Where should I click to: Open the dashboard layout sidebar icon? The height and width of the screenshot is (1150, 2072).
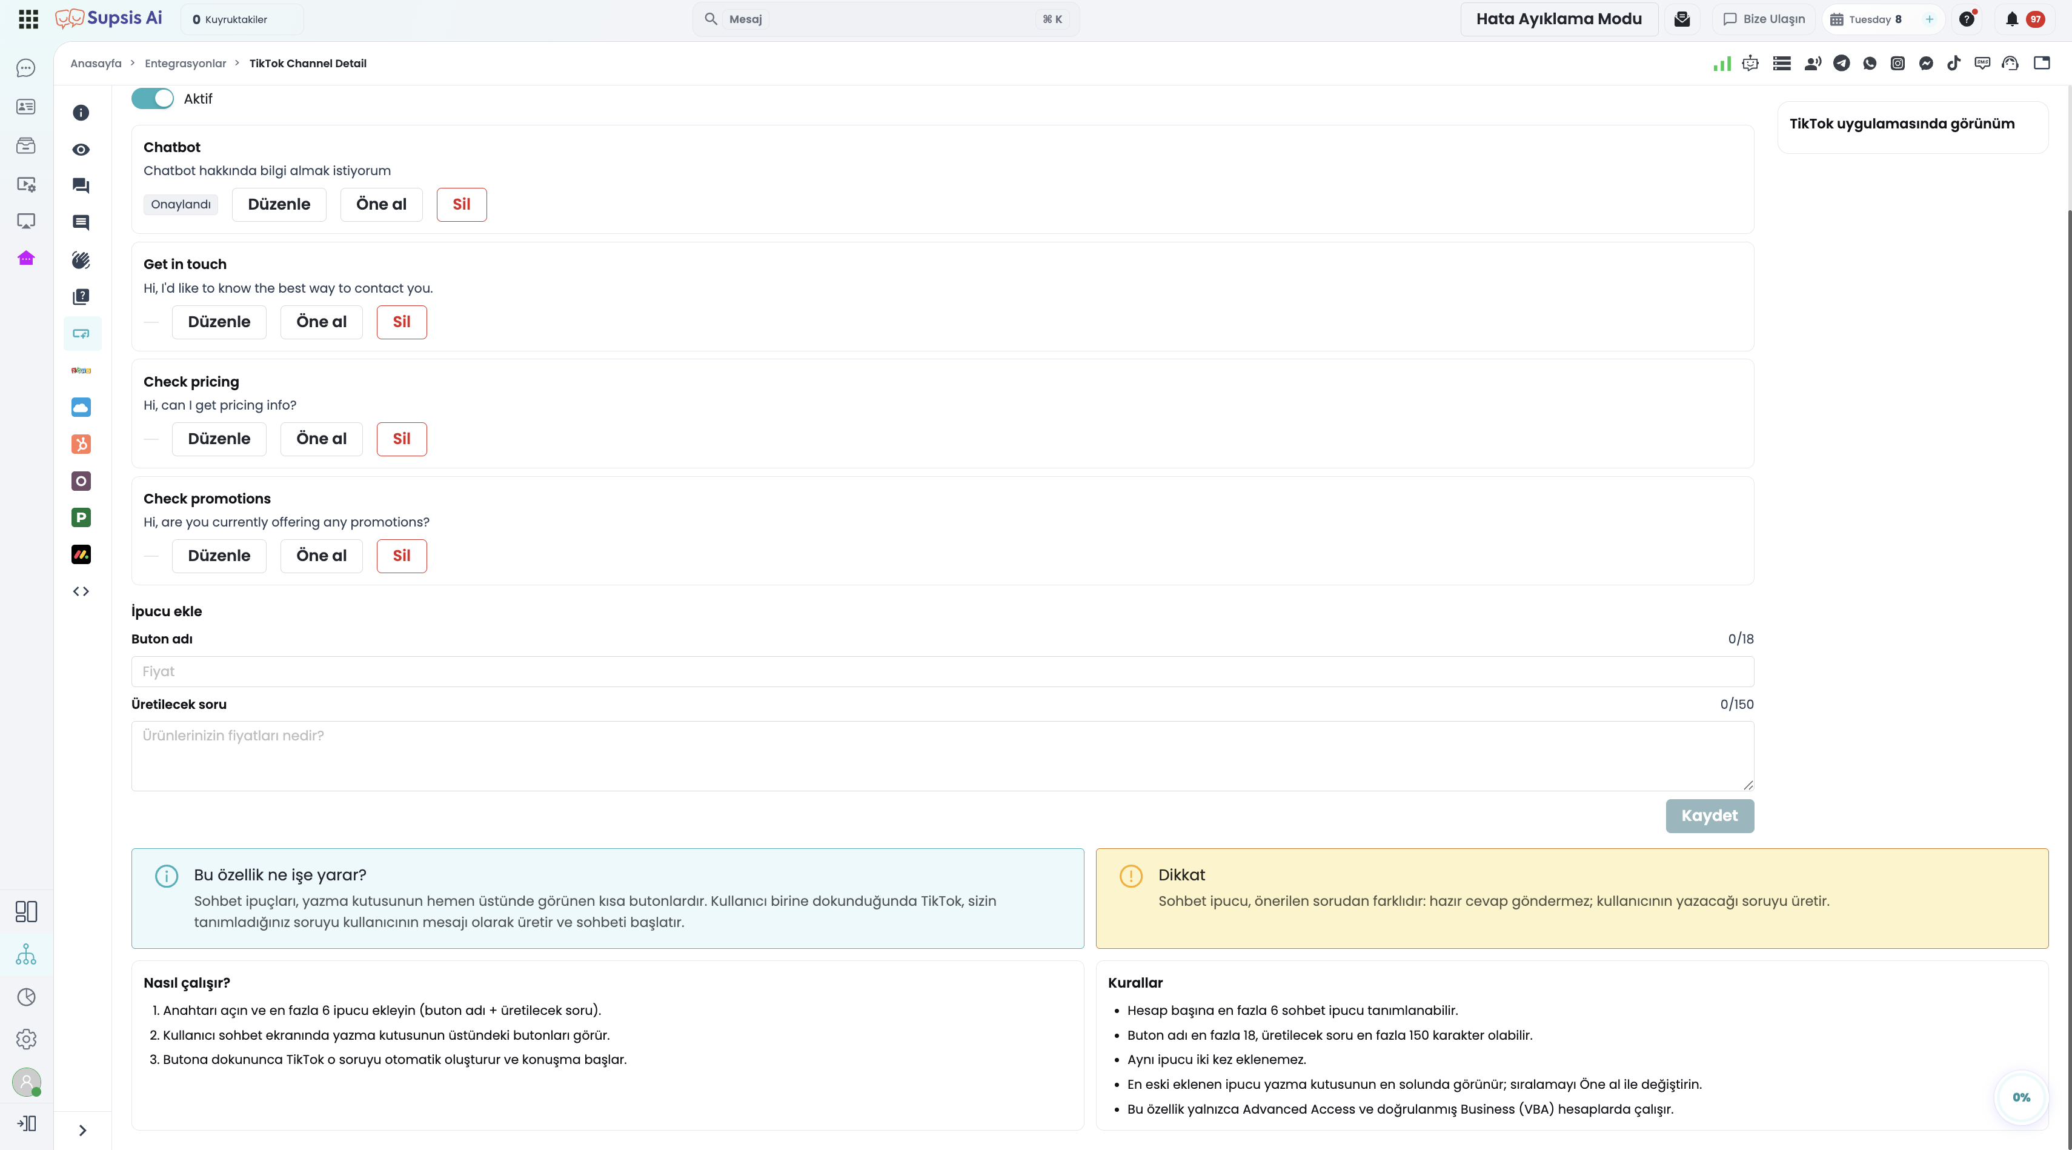coord(25,912)
